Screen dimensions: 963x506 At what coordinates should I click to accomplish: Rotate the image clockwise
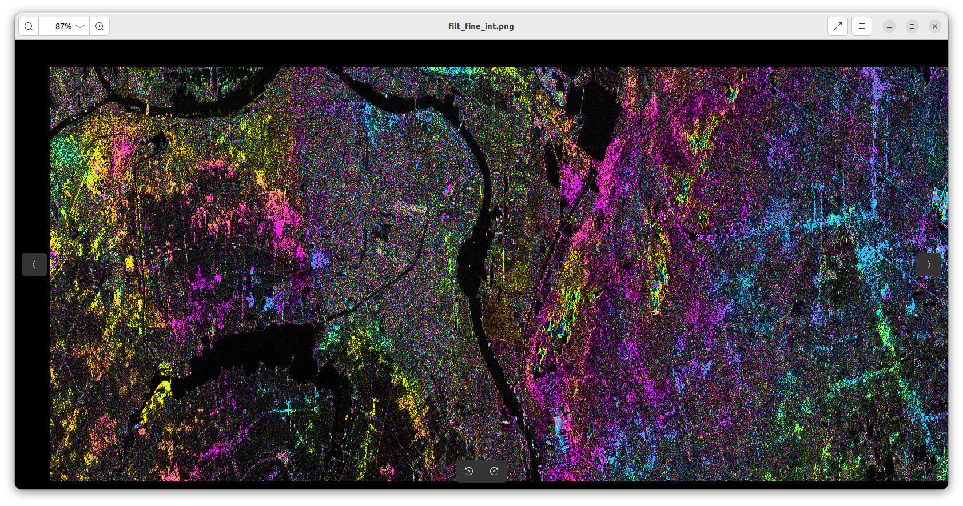(x=494, y=471)
